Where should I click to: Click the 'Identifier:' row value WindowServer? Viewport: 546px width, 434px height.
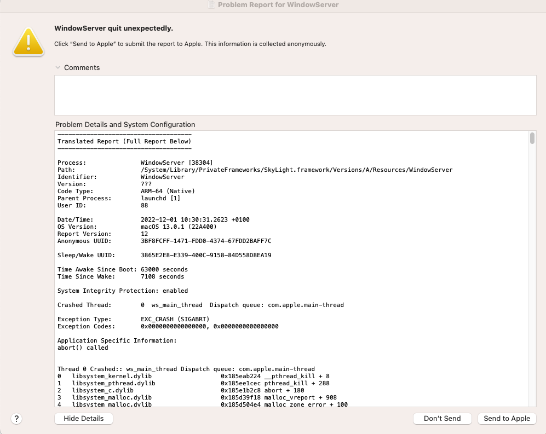pos(162,177)
